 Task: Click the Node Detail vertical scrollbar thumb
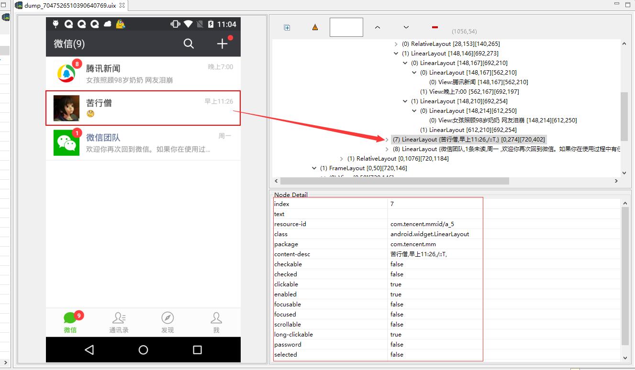[625, 276]
